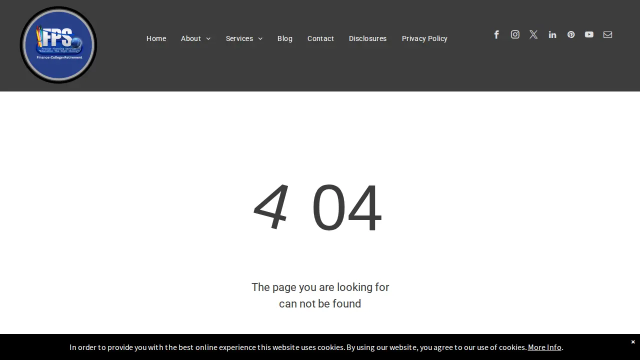Expand the About menu chevron
Viewport: 640px width, 360px height.
tap(208, 39)
